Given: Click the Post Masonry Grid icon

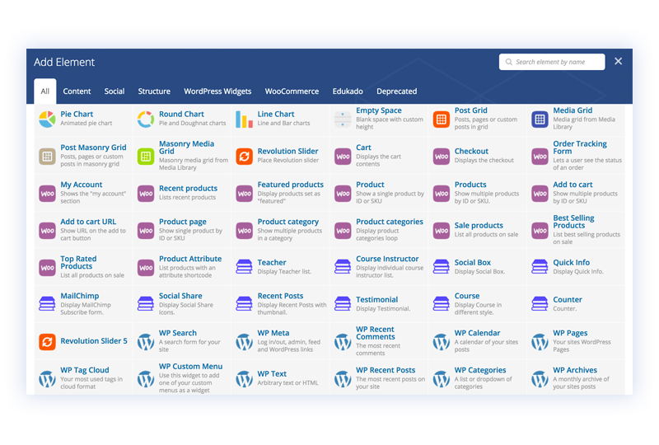Looking at the screenshot, I should pos(47,157).
